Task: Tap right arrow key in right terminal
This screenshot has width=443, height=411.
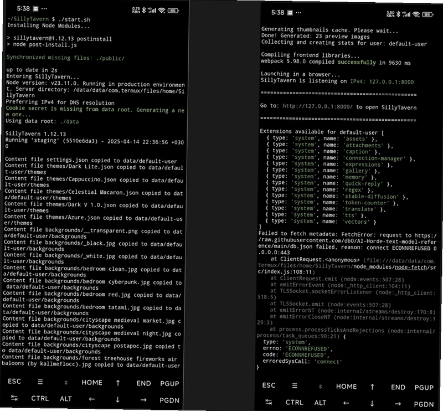Action: click(x=398, y=404)
